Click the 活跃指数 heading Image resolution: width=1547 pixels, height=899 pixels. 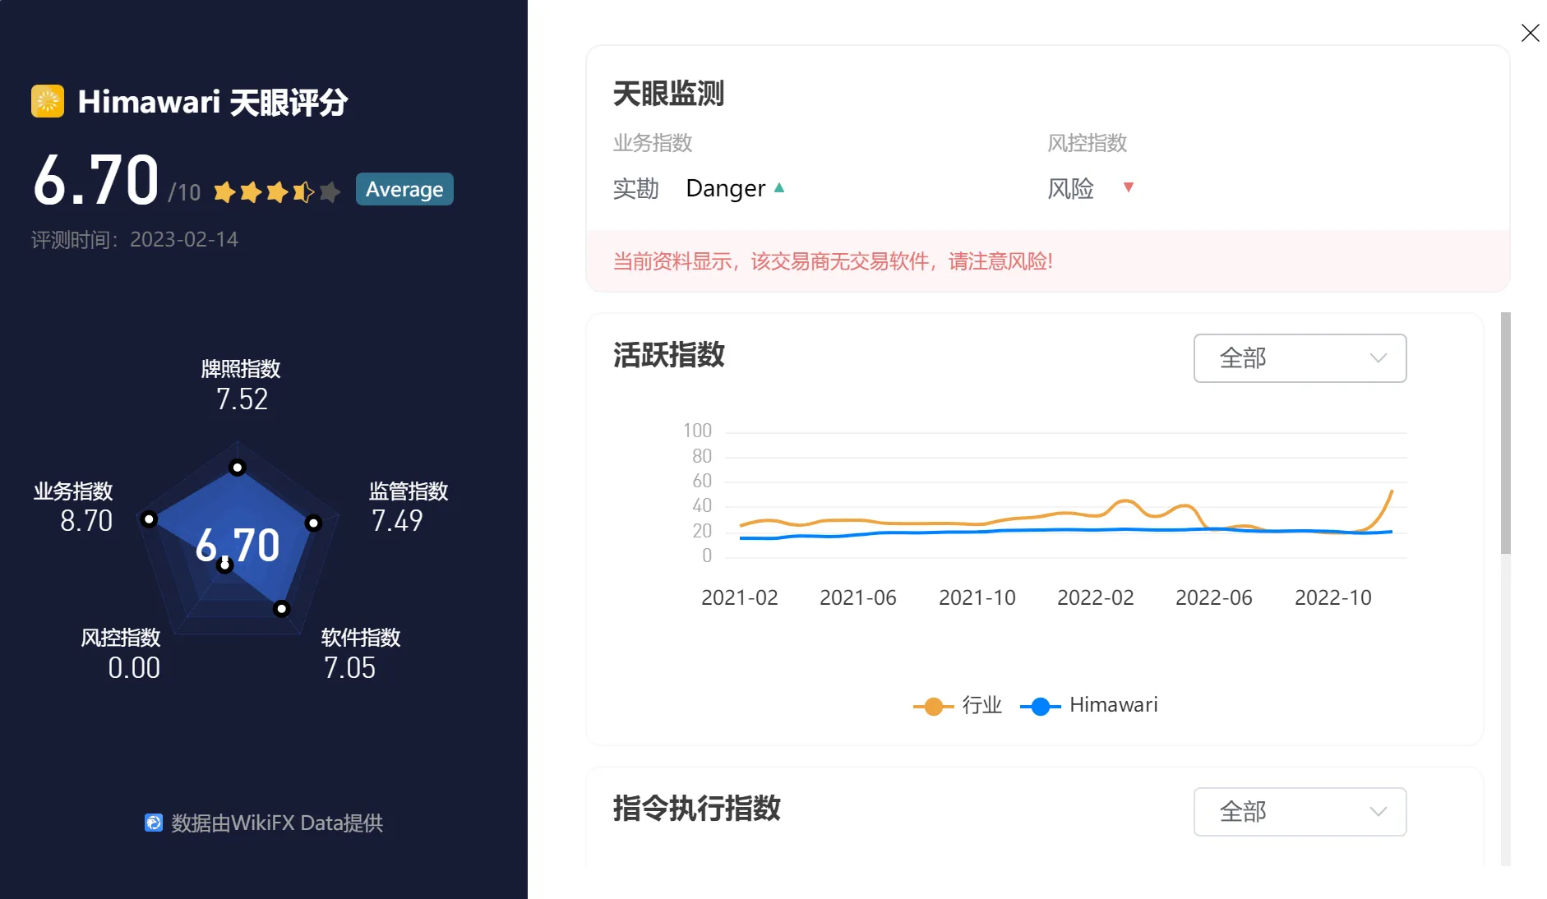668,355
